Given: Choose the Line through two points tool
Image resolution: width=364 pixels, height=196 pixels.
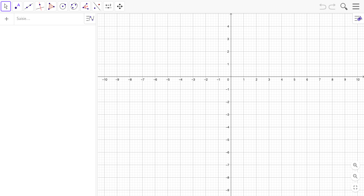Looking at the screenshot, I should point(29,6).
